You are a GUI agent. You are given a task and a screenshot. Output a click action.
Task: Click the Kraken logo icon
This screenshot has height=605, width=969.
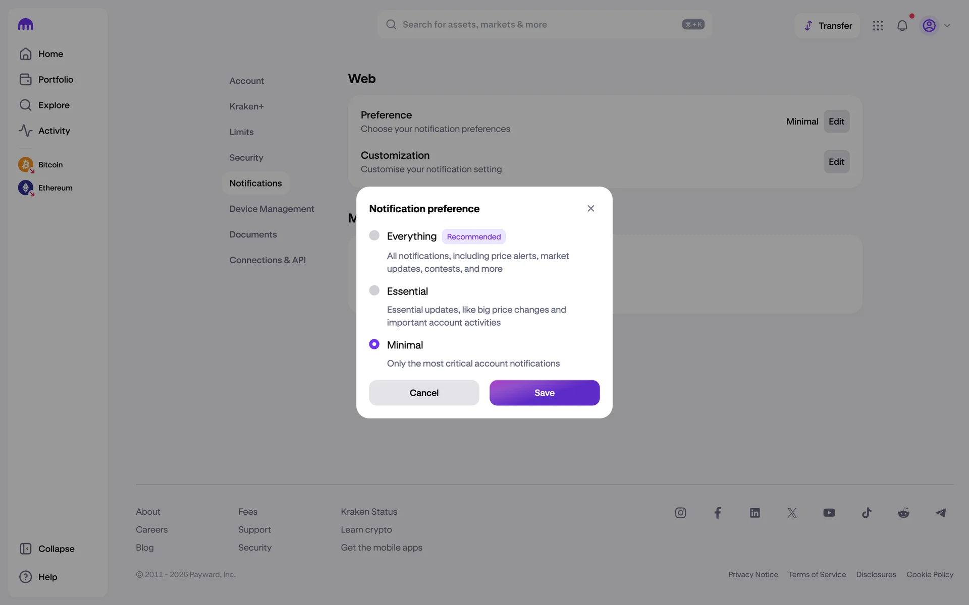pyautogui.click(x=26, y=24)
